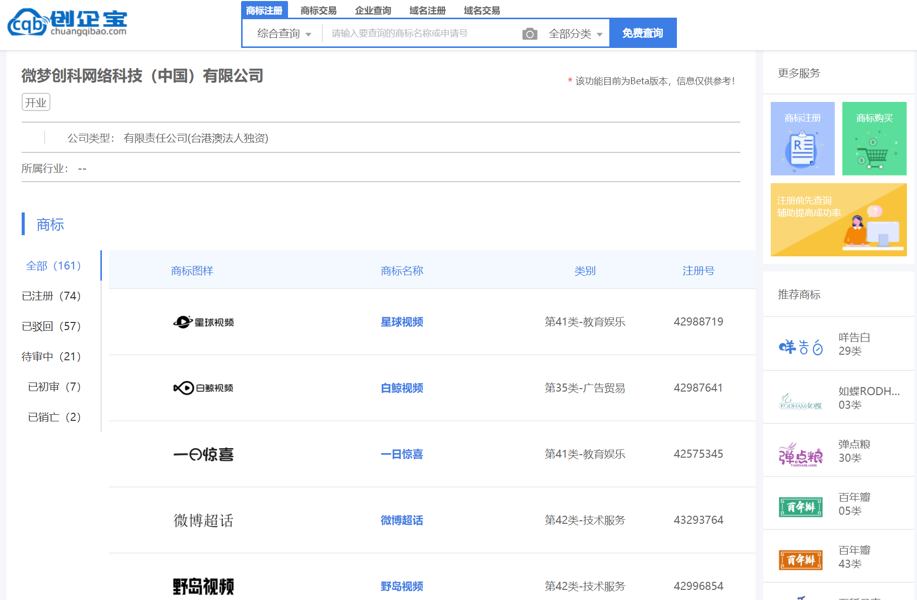Click the company name heading 微梦创科网络科技
917x600 pixels.
pyautogui.click(x=142, y=76)
